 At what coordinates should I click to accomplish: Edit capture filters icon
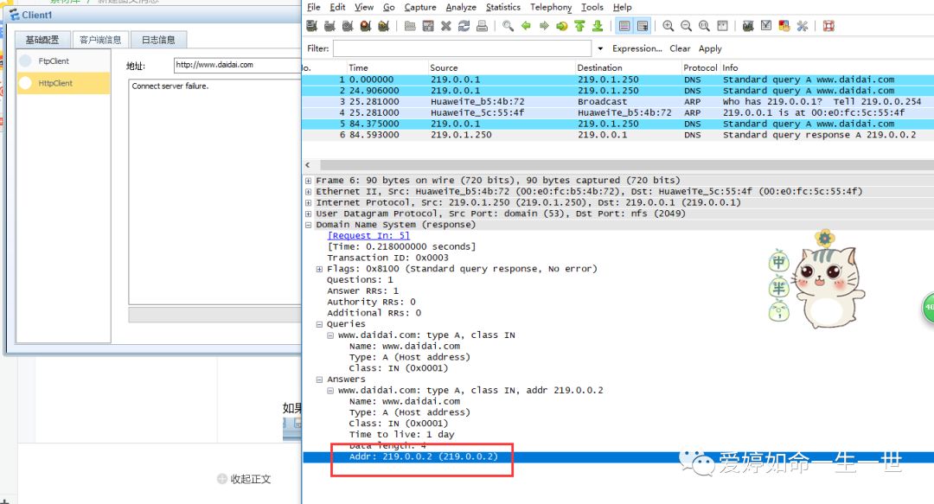point(748,26)
